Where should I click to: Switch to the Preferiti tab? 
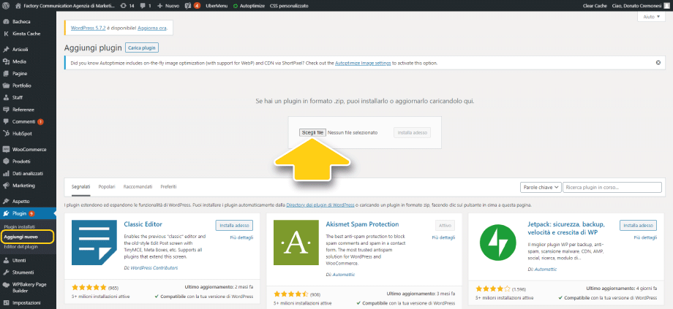point(168,187)
